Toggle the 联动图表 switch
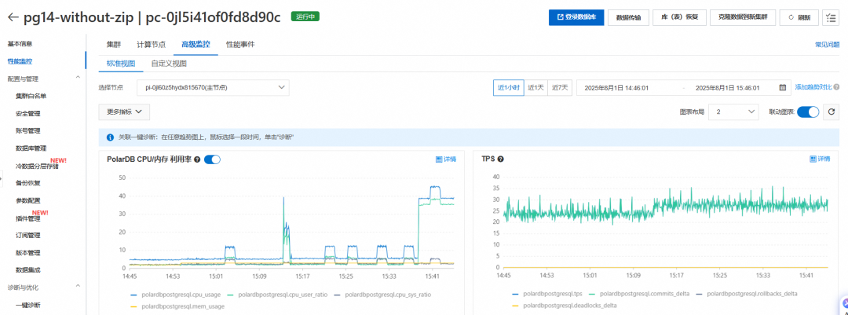Image resolution: width=848 pixels, height=315 pixels. (808, 112)
